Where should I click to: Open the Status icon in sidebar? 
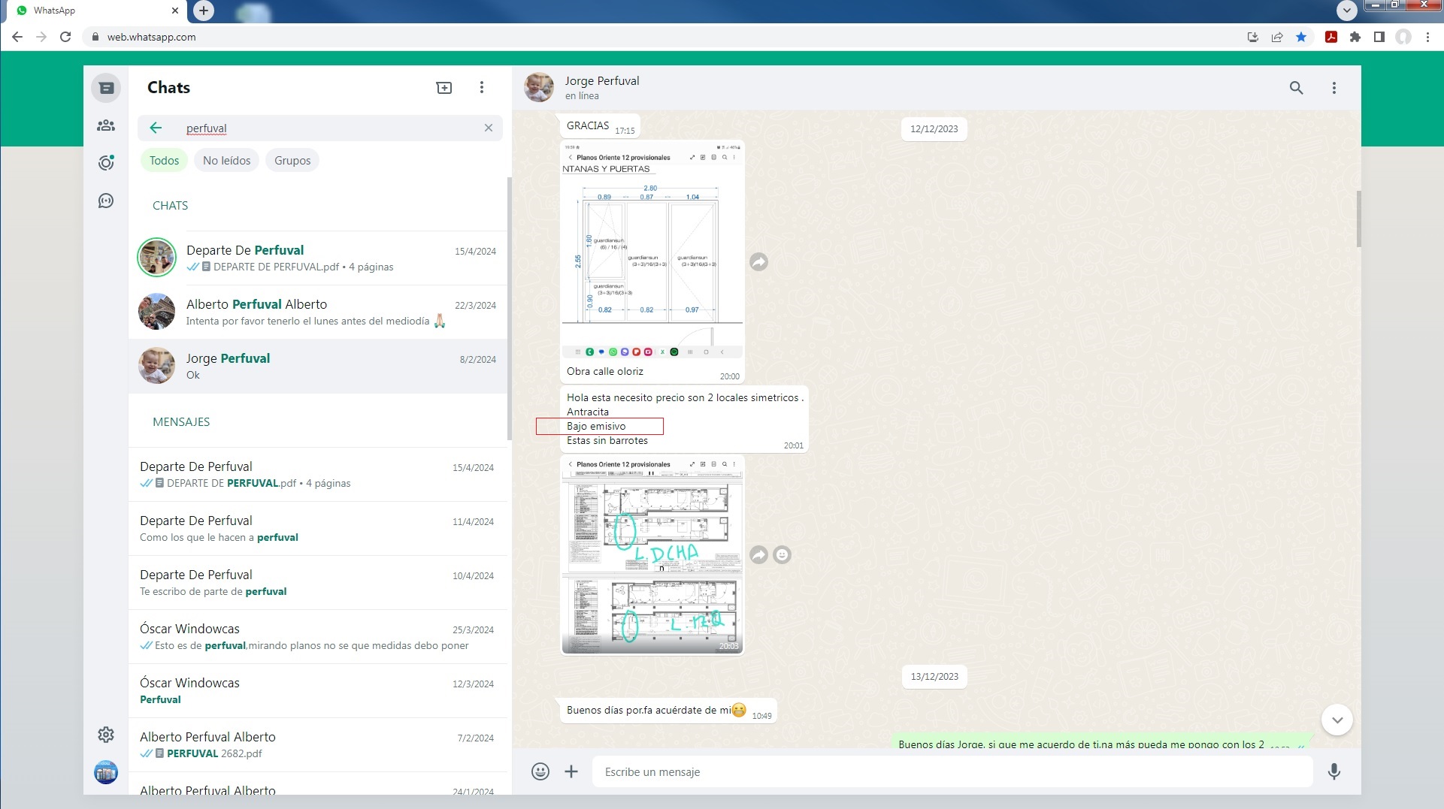(106, 163)
